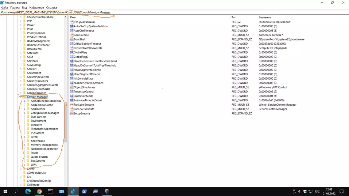
Task: Launch Microsoft Edge from the taskbar
Action: [x=28, y=191]
